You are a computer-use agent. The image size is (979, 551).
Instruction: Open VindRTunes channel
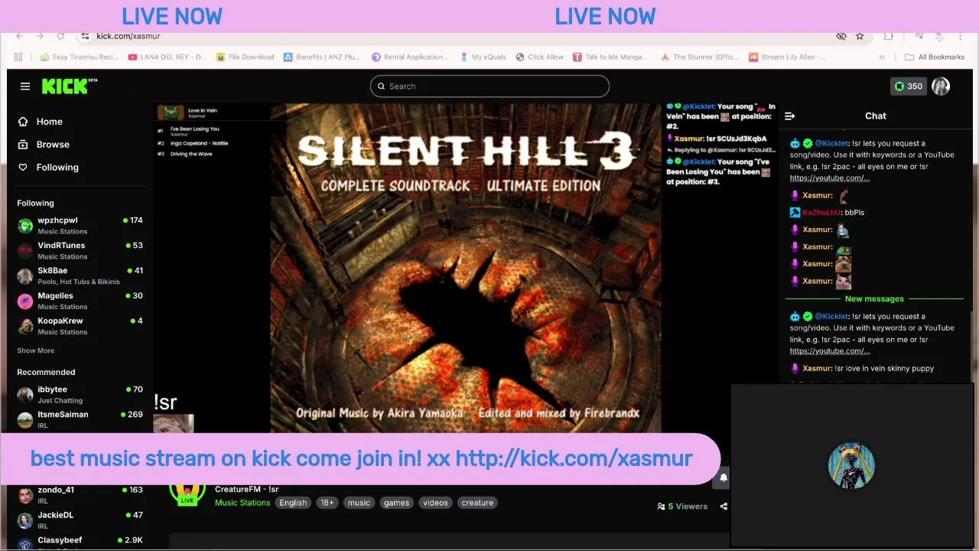click(80, 250)
